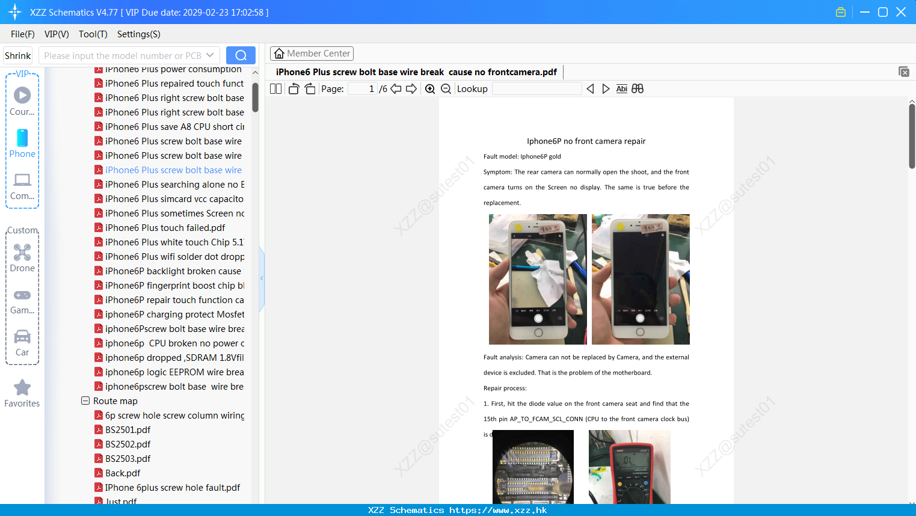
Task: Open "IPhone 6plus screw hole fault.pdf"
Action: [x=172, y=488]
